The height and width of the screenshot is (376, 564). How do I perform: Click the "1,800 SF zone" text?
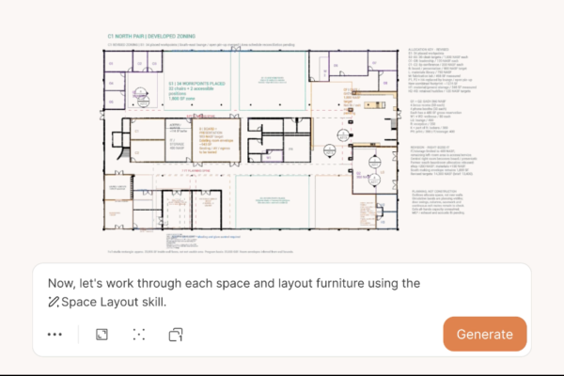[x=181, y=99]
